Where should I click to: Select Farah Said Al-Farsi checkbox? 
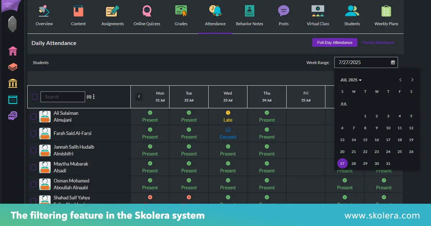33,134
